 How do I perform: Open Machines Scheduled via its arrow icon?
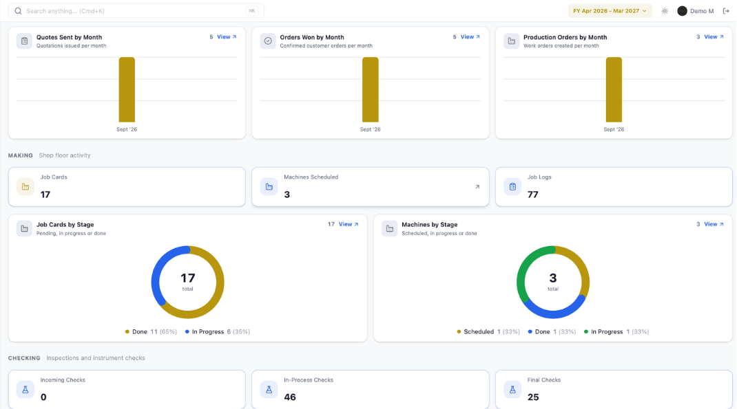click(x=477, y=187)
